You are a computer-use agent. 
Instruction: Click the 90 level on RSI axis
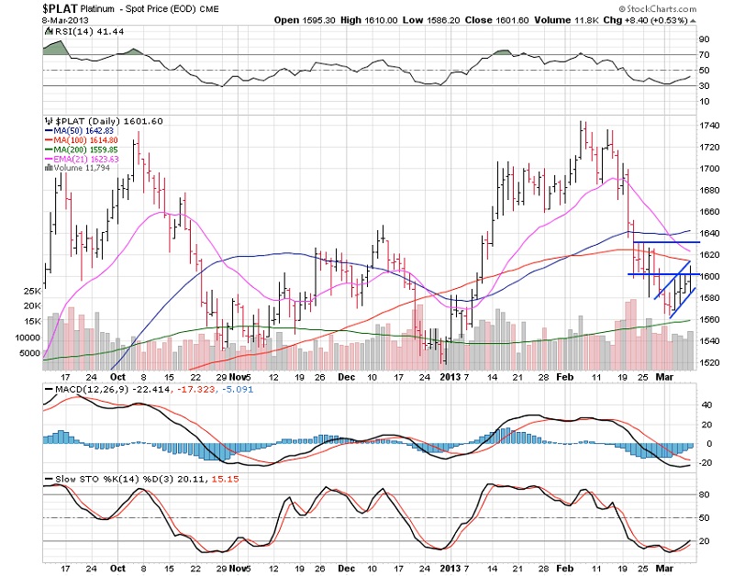click(x=704, y=39)
